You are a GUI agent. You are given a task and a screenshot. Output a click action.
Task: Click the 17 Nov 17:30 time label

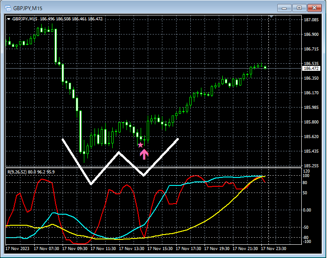tap(189, 249)
